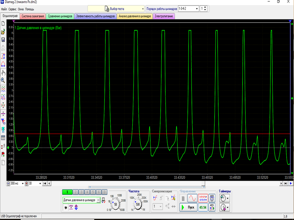294x220 pixels.
Task: Activate the hand pan tool
Action: (3, 73)
